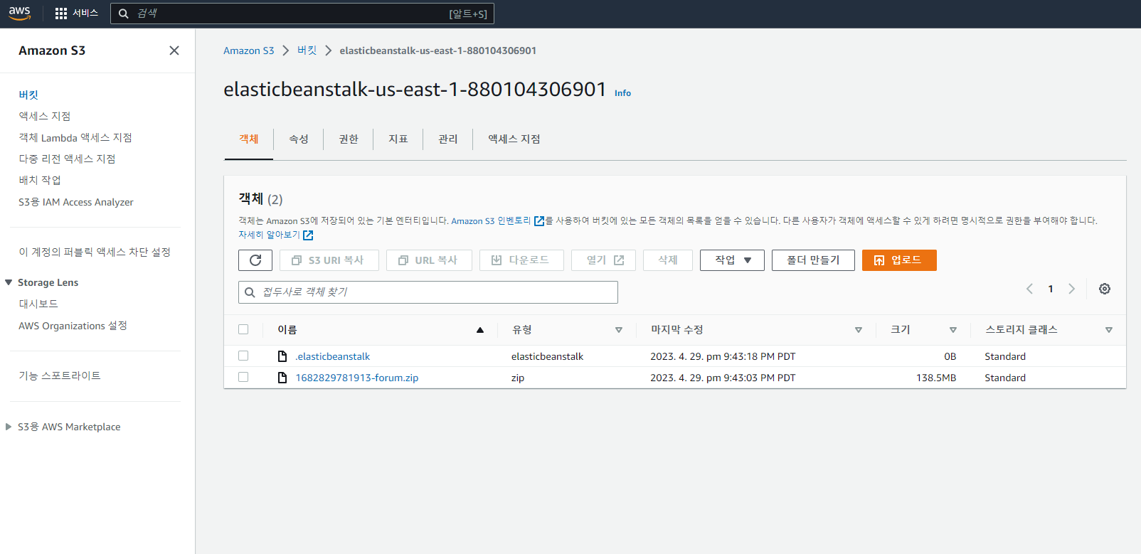
Task: Open AWS Organizations 설정 link
Action: pos(73,326)
